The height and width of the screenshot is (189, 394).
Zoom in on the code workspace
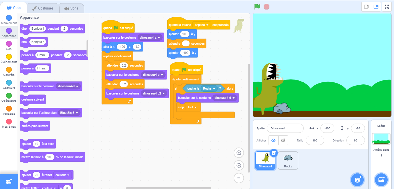(x=239, y=153)
